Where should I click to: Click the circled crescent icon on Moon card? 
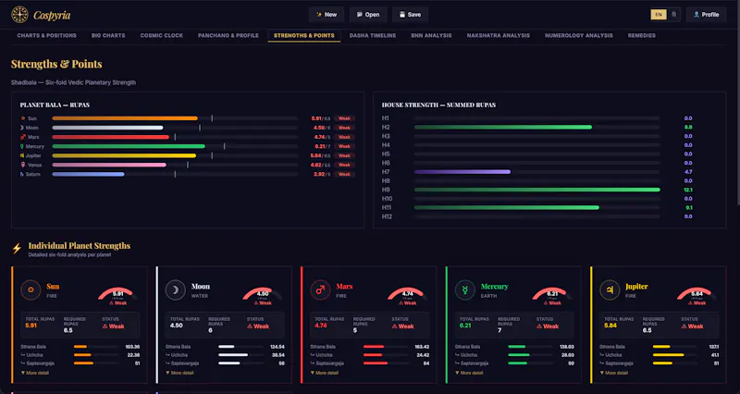(x=175, y=290)
